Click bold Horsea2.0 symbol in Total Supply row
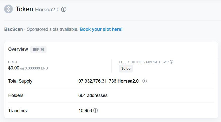Screen dimensions: 221x122 point(128,81)
